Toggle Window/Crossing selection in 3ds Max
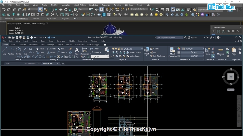This screenshot has height=136, width=243. click(55, 9)
